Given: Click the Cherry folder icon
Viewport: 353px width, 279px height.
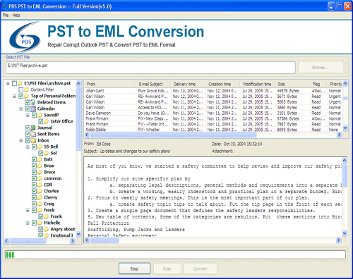Looking at the screenshot, I should click(40, 197).
